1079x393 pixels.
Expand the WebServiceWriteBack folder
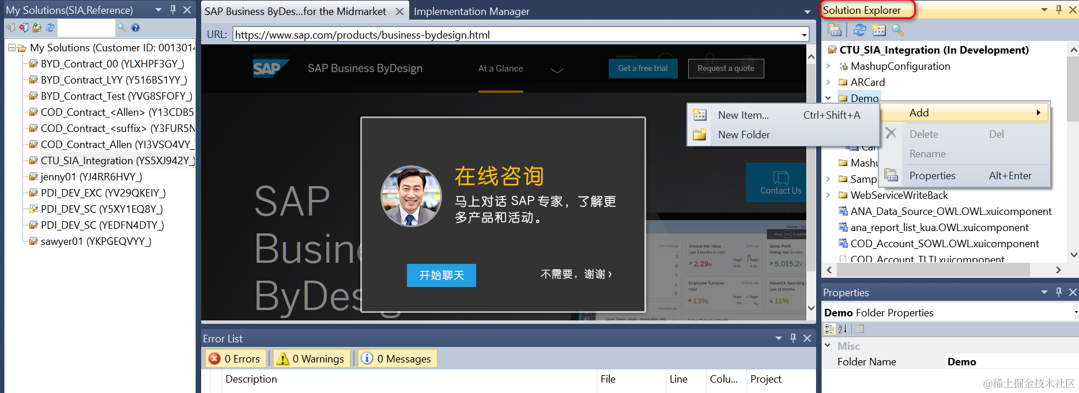point(828,195)
